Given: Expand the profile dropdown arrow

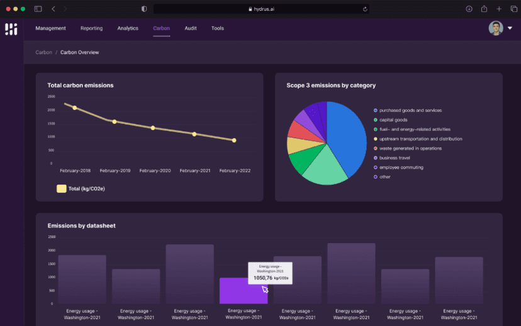Looking at the screenshot, I should 510,28.
